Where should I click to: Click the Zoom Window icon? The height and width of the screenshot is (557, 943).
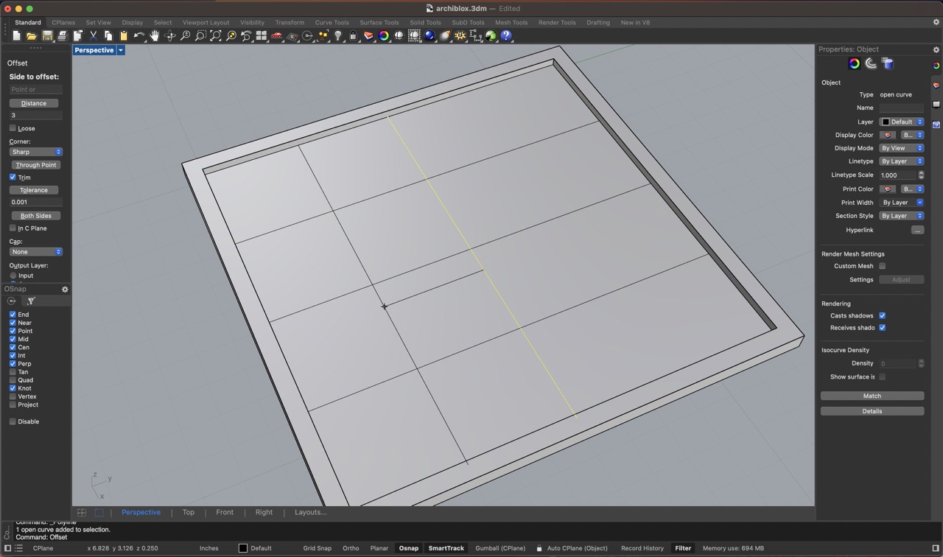coord(200,35)
